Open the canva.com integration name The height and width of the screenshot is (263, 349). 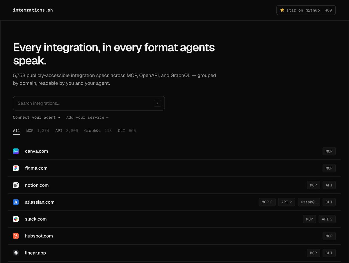click(36, 151)
